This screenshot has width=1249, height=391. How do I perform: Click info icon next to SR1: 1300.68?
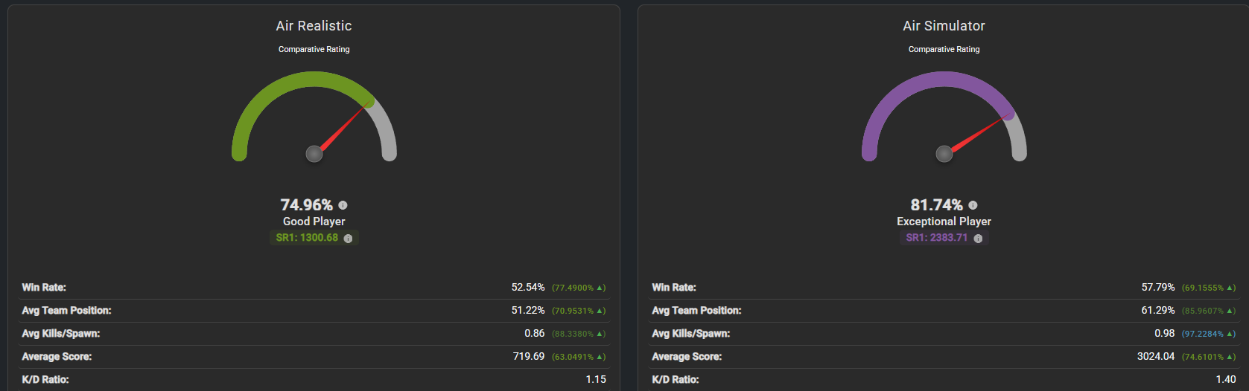348,239
